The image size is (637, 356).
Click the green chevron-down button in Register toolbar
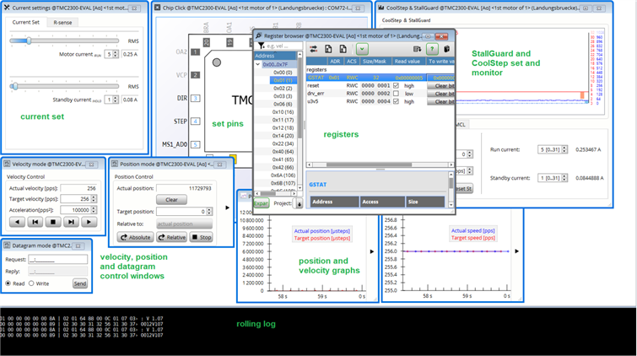pos(361,50)
